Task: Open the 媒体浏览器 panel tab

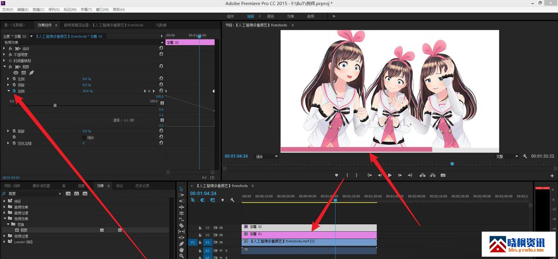Action: point(41,186)
